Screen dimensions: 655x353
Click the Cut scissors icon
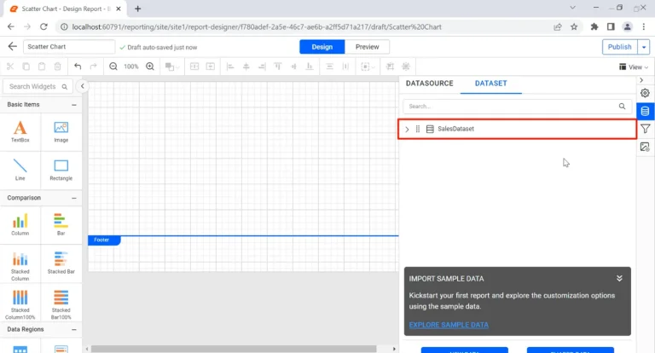coord(10,67)
